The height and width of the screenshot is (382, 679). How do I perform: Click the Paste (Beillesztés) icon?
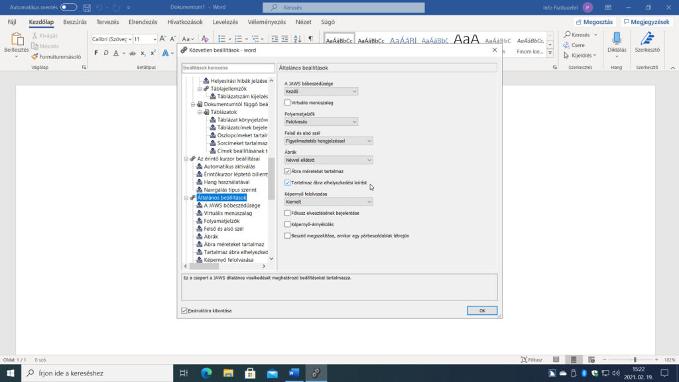tap(17, 40)
